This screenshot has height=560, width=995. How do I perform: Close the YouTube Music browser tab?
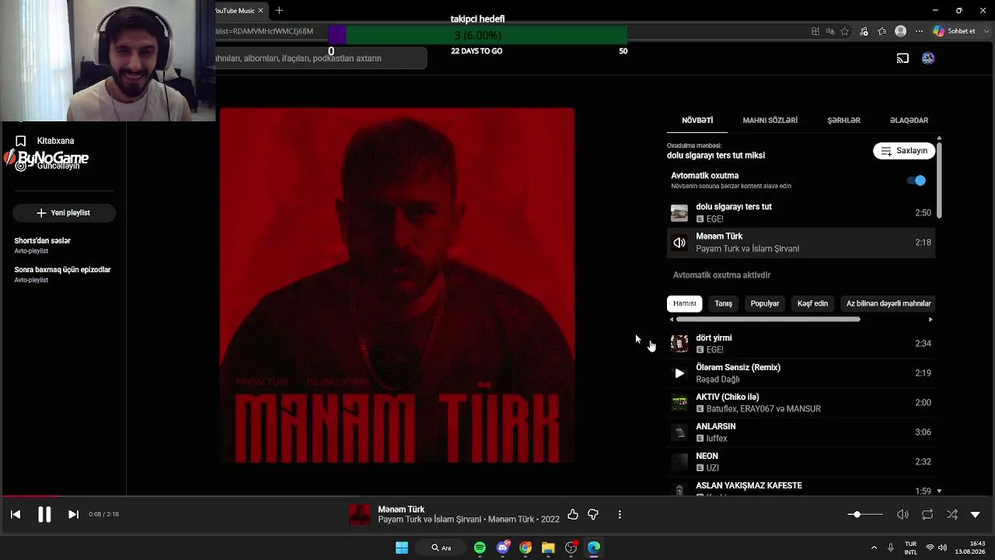point(260,11)
